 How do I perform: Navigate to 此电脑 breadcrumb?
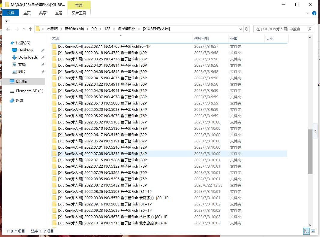tap(52, 29)
